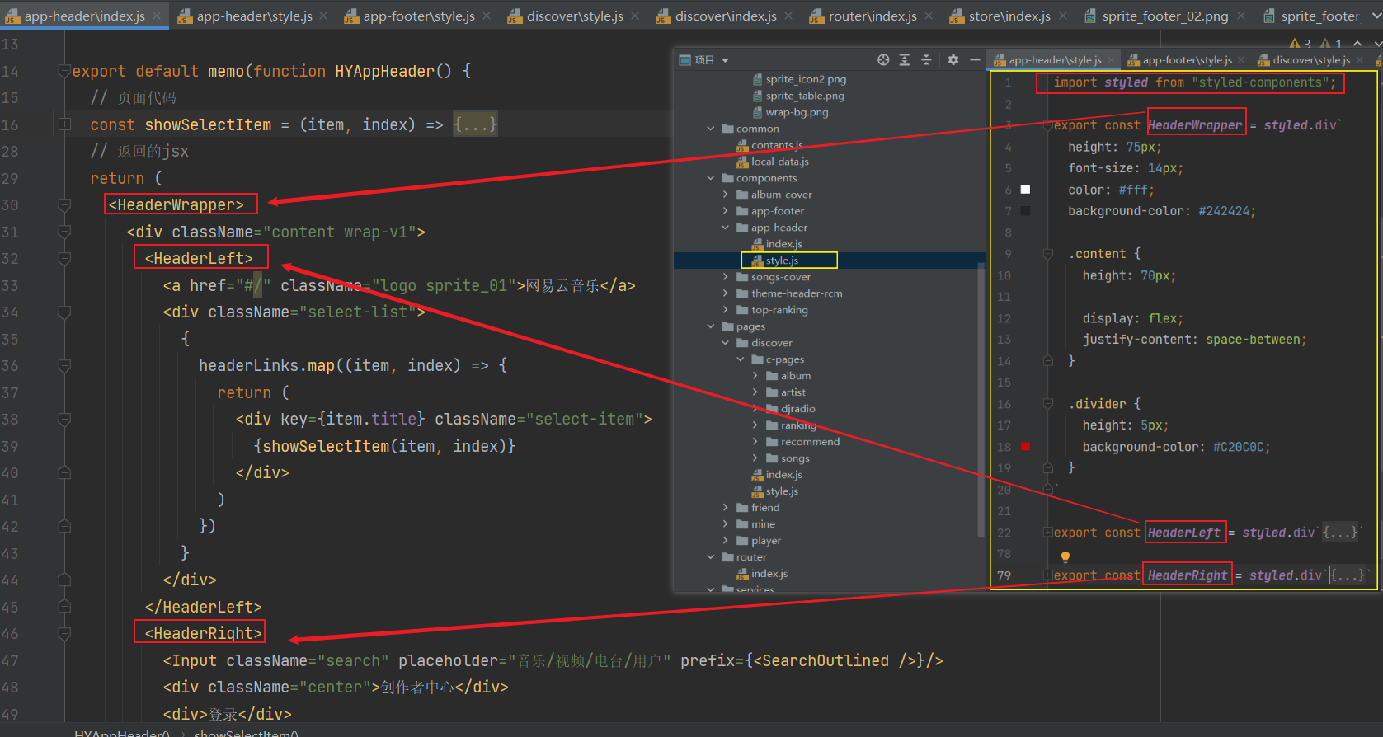Click the white #fff color swatch in gutter
The height and width of the screenshot is (737, 1383).
1025,189
